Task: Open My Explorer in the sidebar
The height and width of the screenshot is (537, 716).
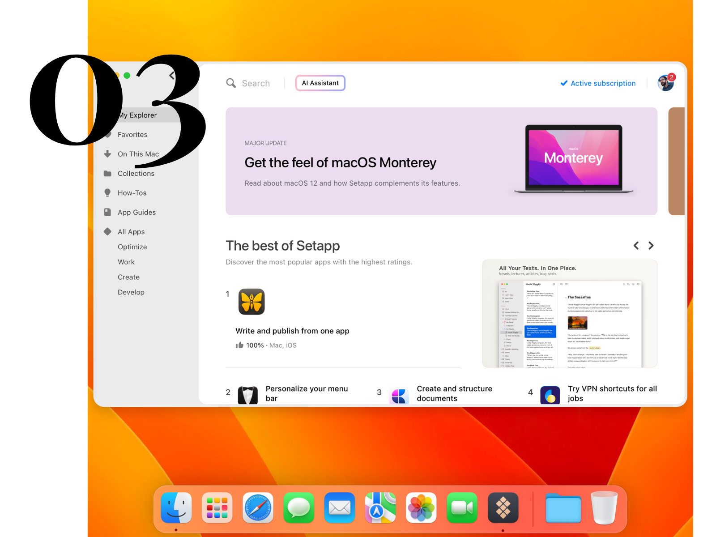Action: (x=137, y=115)
